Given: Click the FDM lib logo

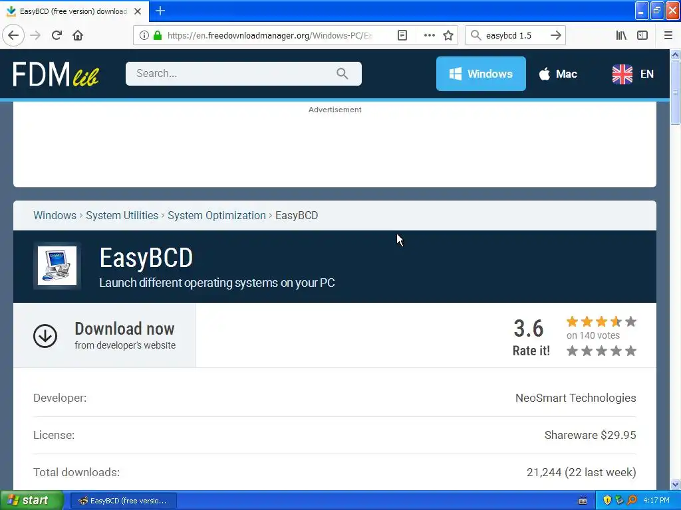Looking at the screenshot, I should (56, 74).
